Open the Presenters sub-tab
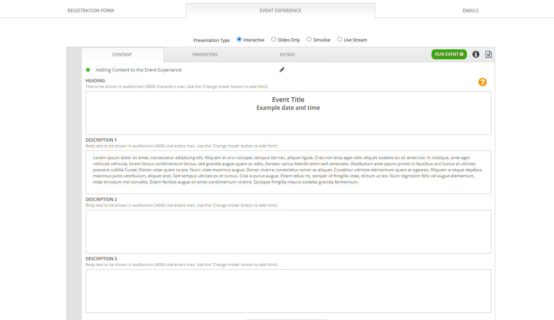This screenshot has height=320, width=554. [205, 55]
